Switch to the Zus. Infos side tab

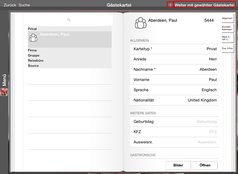227,48
